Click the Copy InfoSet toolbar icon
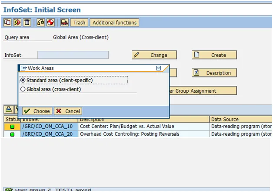The height and width of the screenshot is (192, 273). (x=7, y=23)
